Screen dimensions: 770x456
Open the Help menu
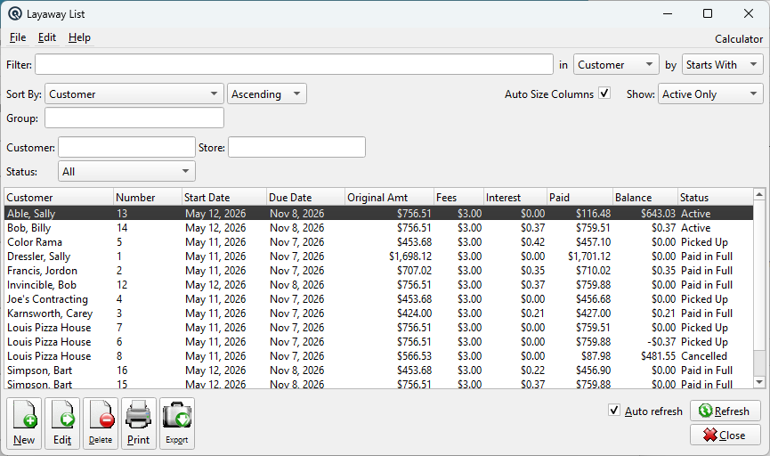(x=79, y=37)
